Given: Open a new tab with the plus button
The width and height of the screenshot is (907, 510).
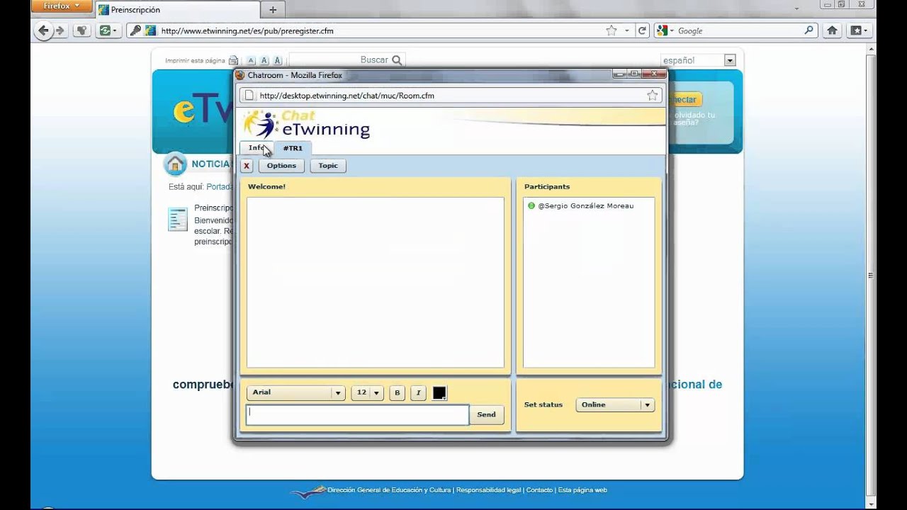Looking at the screenshot, I should point(273,10).
